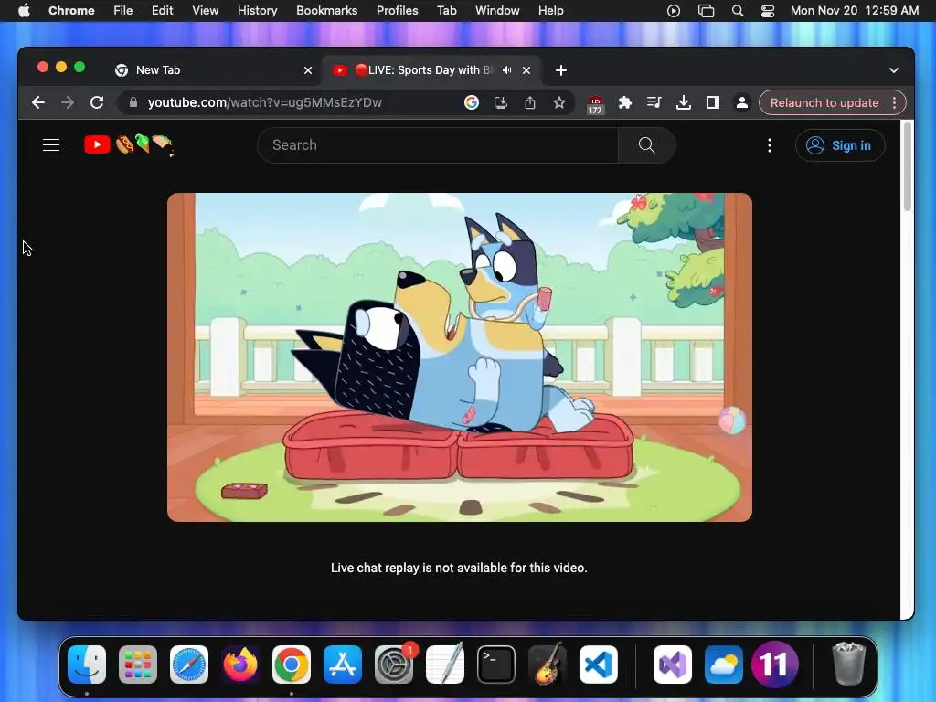The height and width of the screenshot is (702, 936).
Task: Click Relaunch to update button
Action: pos(824,102)
